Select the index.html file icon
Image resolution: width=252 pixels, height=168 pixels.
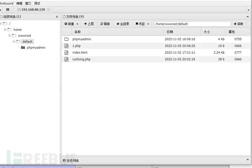pyautogui.click(x=66, y=52)
